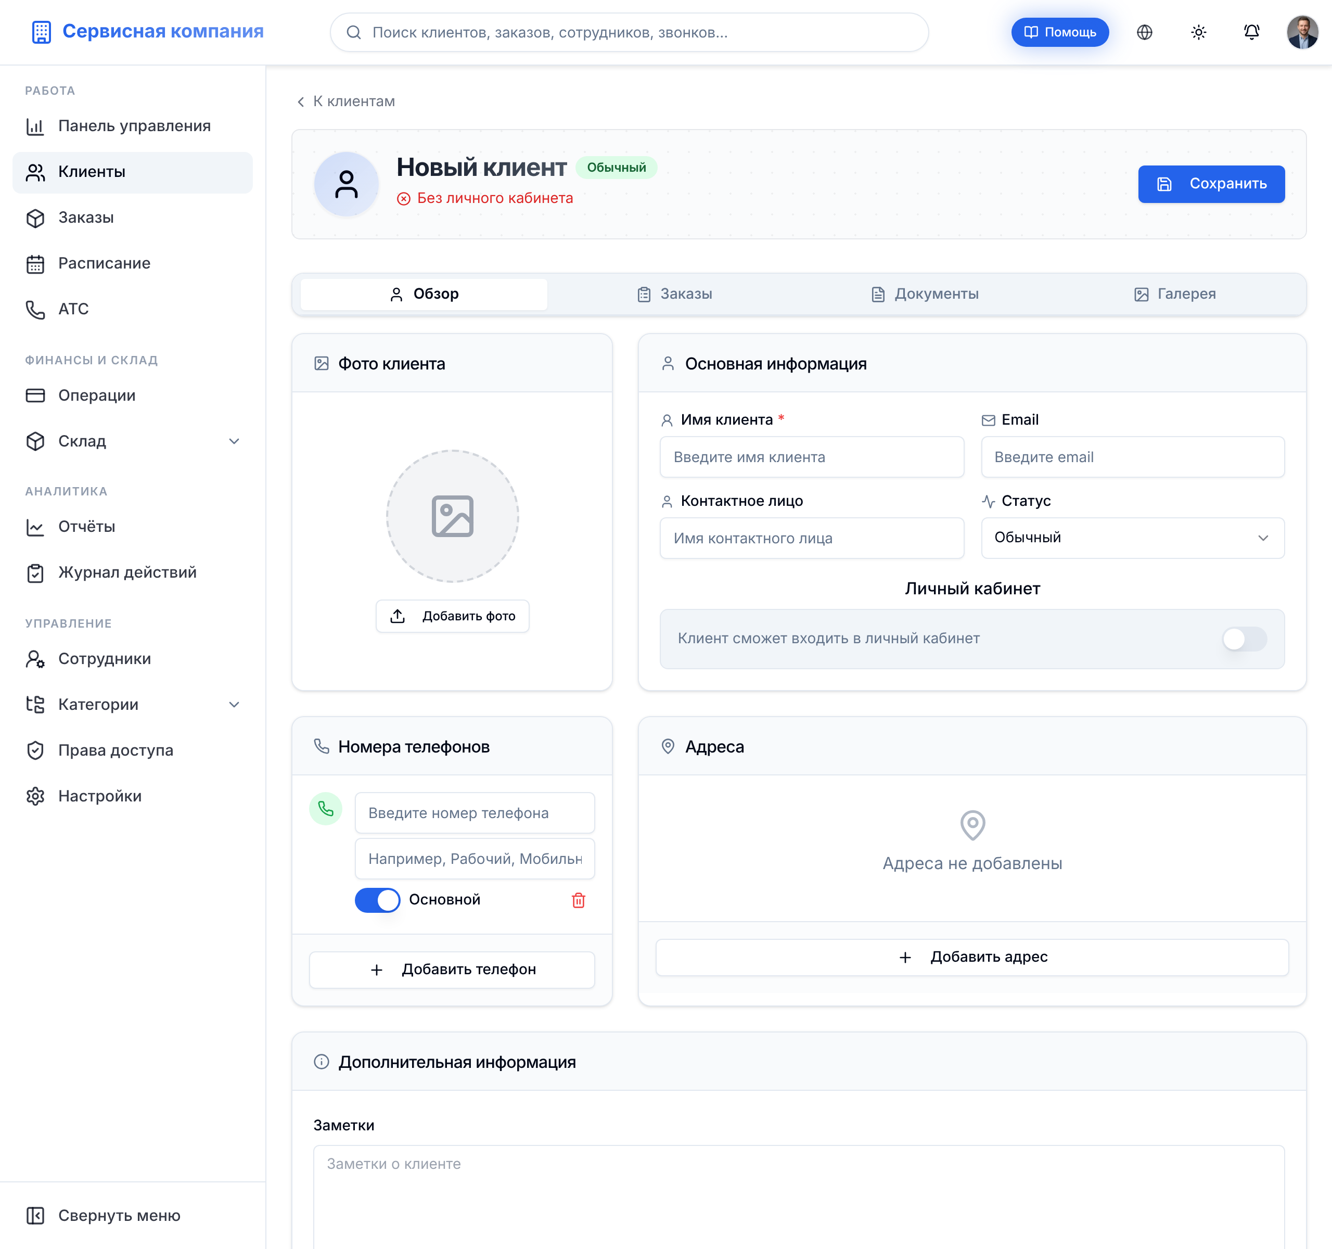Open user profile avatar
The height and width of the screenshot is (1249, 1332).
(x=1302, y=32)
